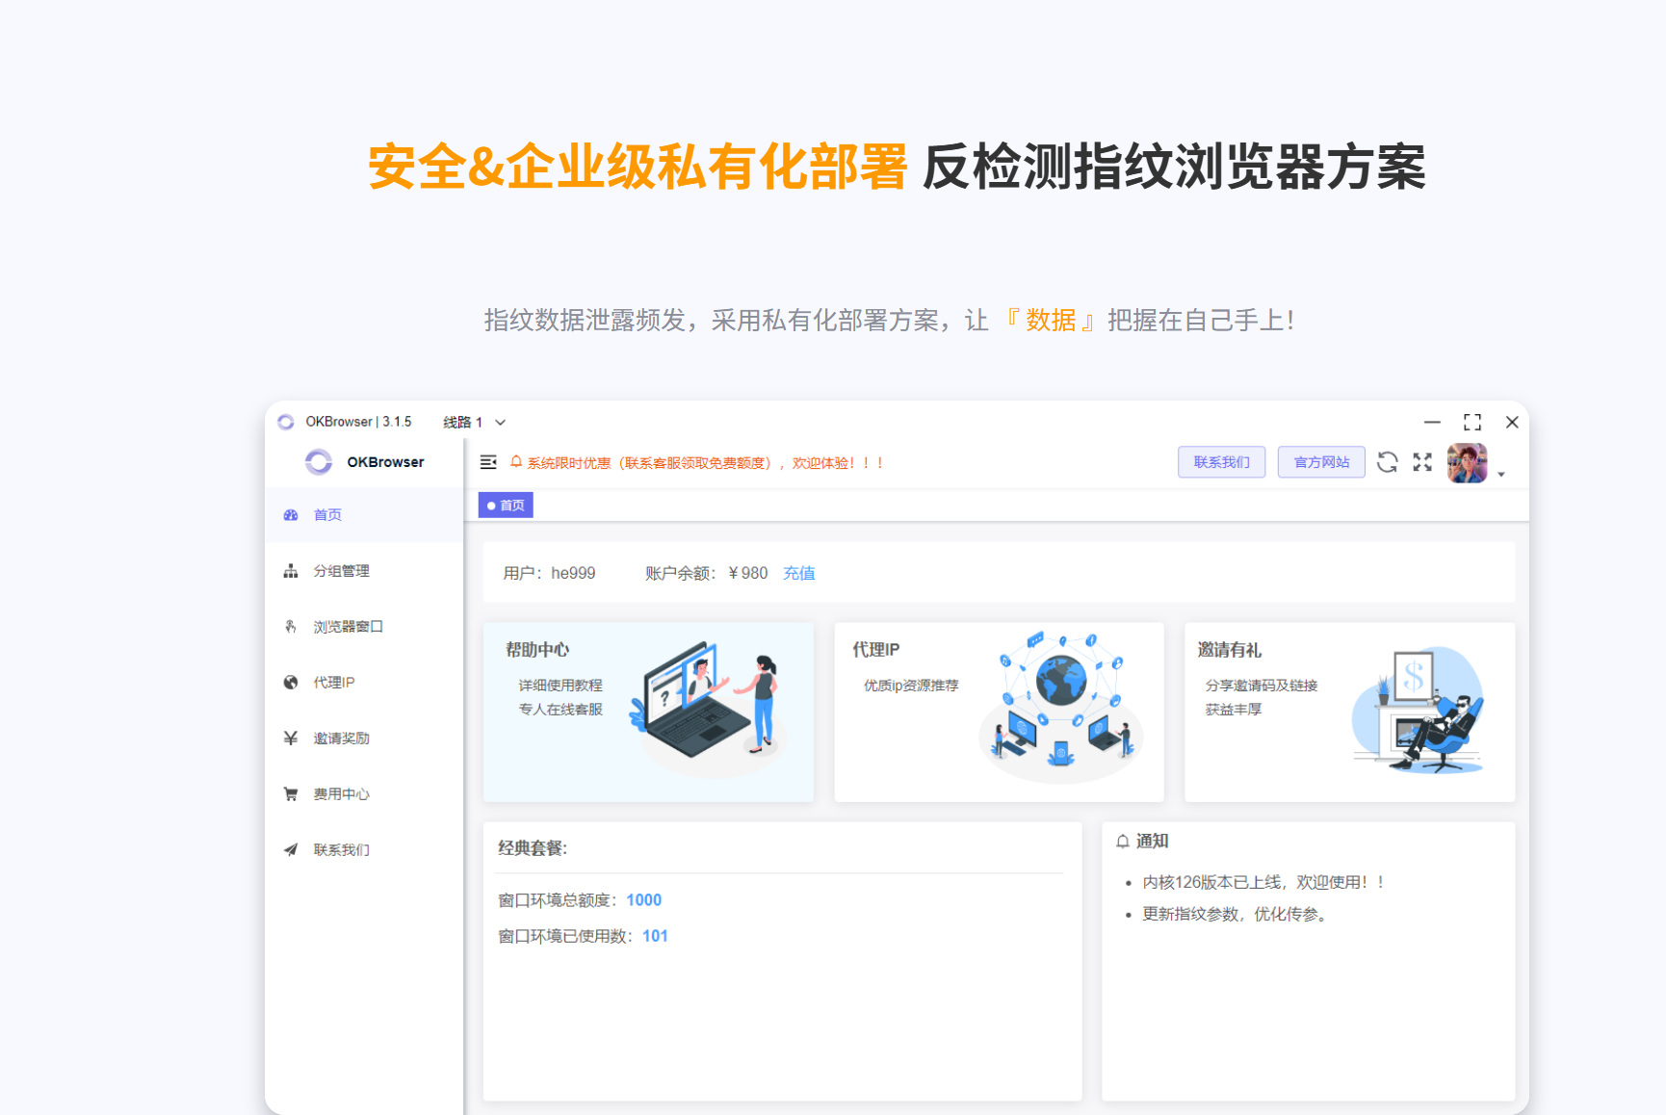Click the refresh icon in the top bar
Screen dimensions: 1666x1115
(x=1387, y=462)
